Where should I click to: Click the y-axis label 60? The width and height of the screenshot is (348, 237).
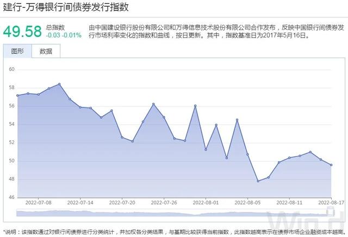coord(11,69)
